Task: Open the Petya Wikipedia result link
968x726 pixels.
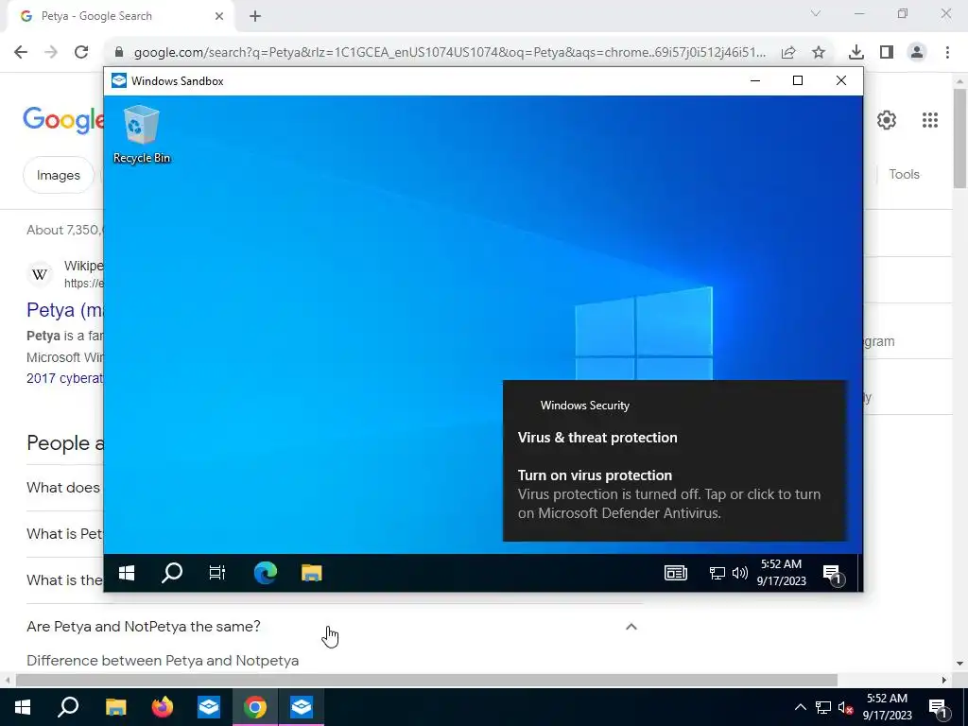Action: (64, 310)
